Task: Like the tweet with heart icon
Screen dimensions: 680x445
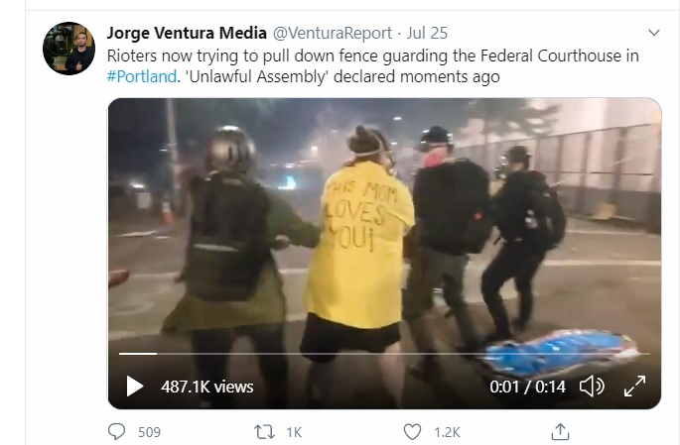Action: pos(412,431)
